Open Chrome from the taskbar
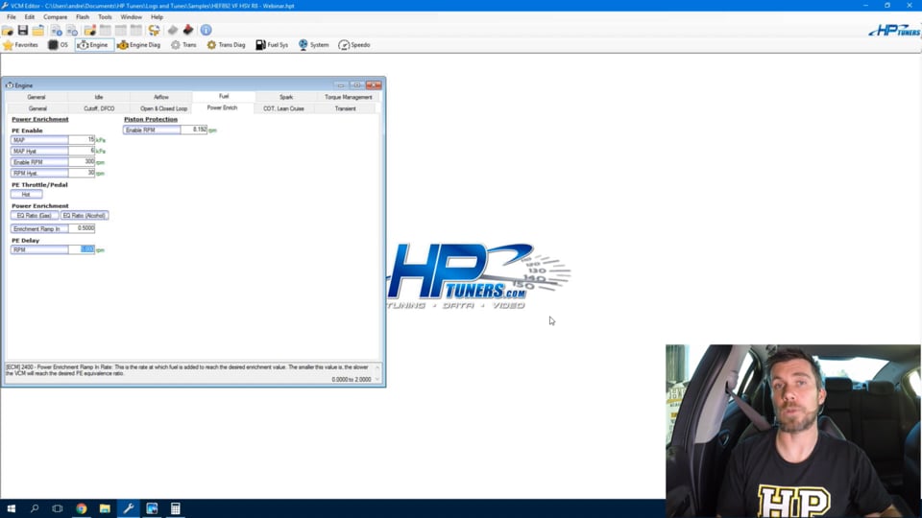Screen dimensions: 922x518 coord(81,508)
